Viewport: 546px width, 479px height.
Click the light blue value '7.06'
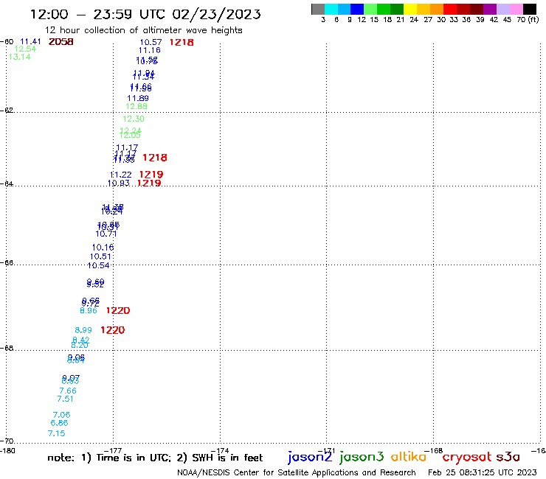(61, 415)
